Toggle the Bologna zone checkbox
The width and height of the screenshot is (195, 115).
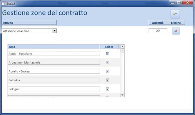[x=107, y=89]
